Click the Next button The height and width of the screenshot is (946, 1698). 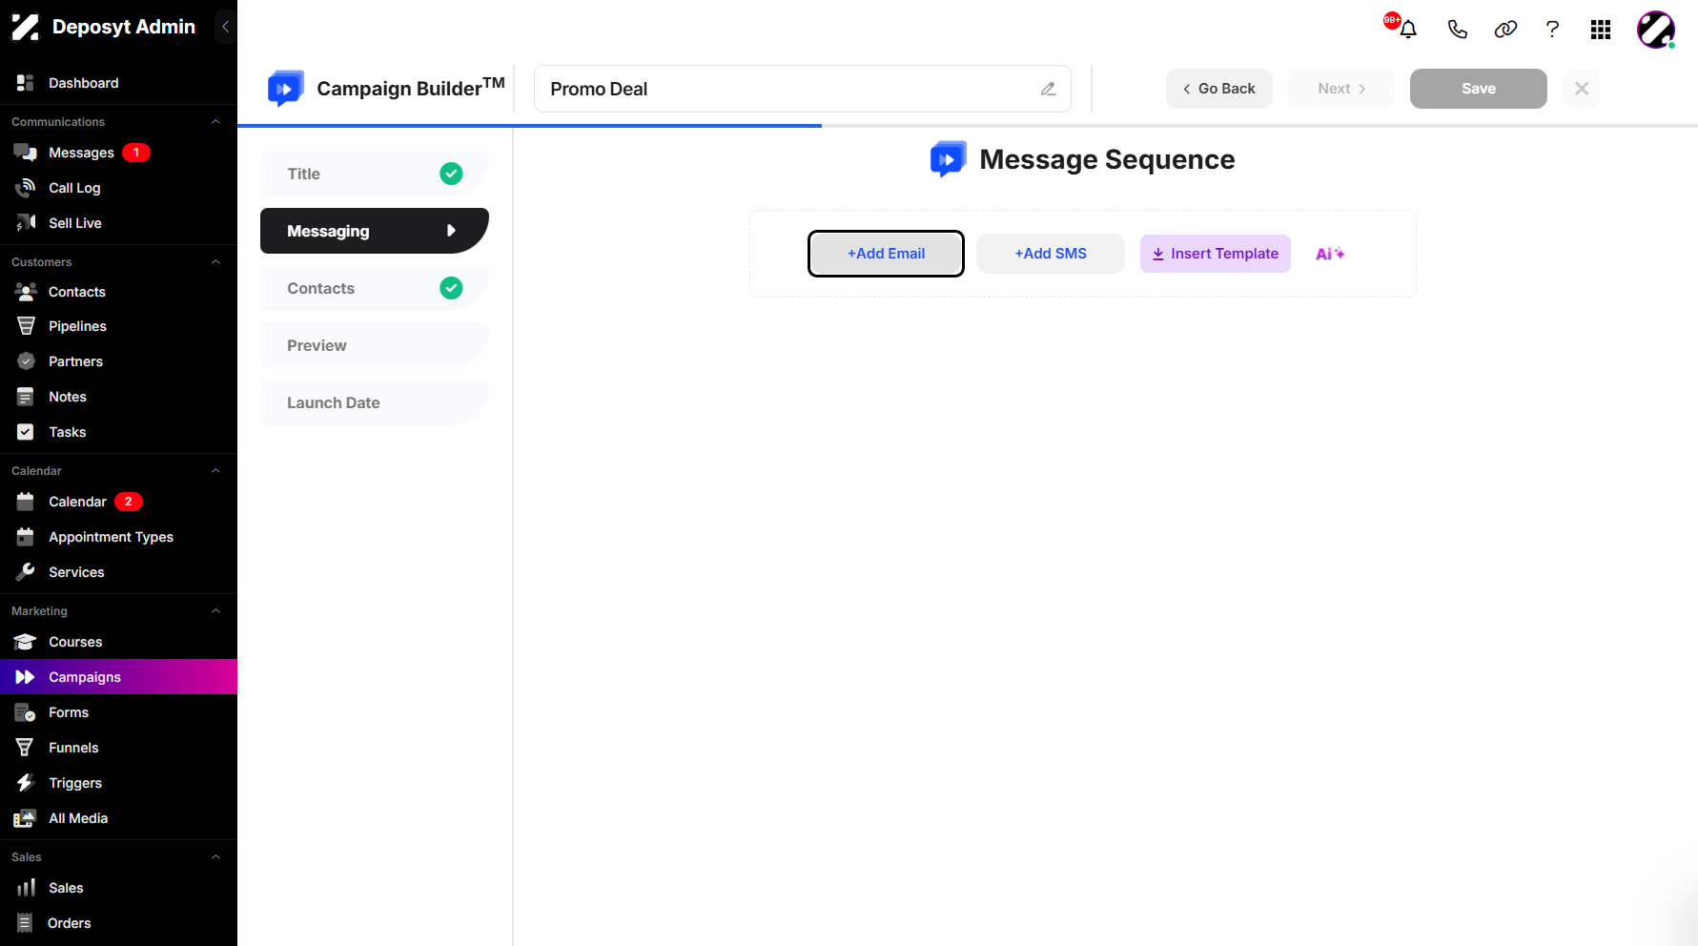click(x=1341, y=89)
